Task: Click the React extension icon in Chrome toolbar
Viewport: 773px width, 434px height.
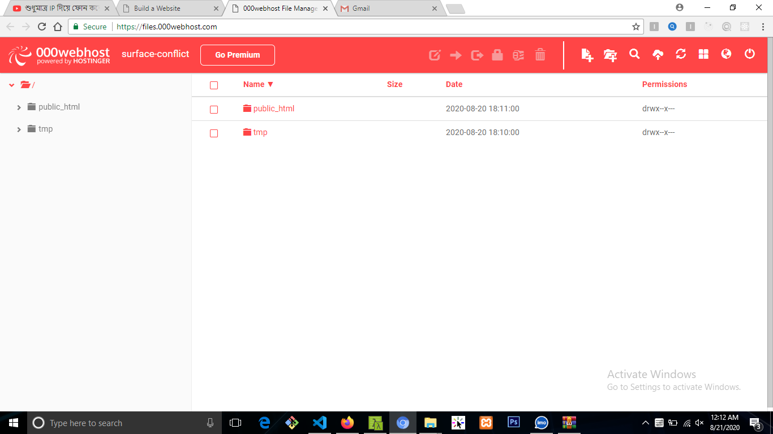Action: click(x=745, y=27)
